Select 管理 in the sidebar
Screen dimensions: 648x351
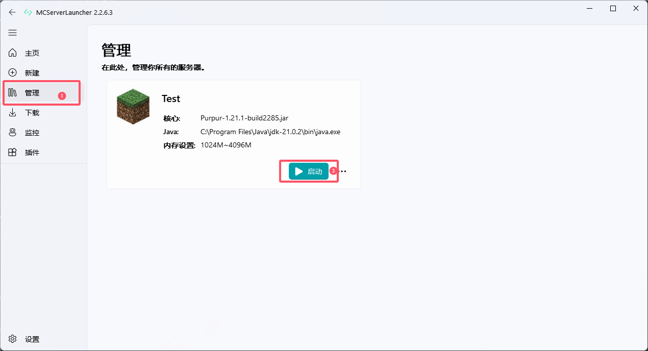pos(43,93)
